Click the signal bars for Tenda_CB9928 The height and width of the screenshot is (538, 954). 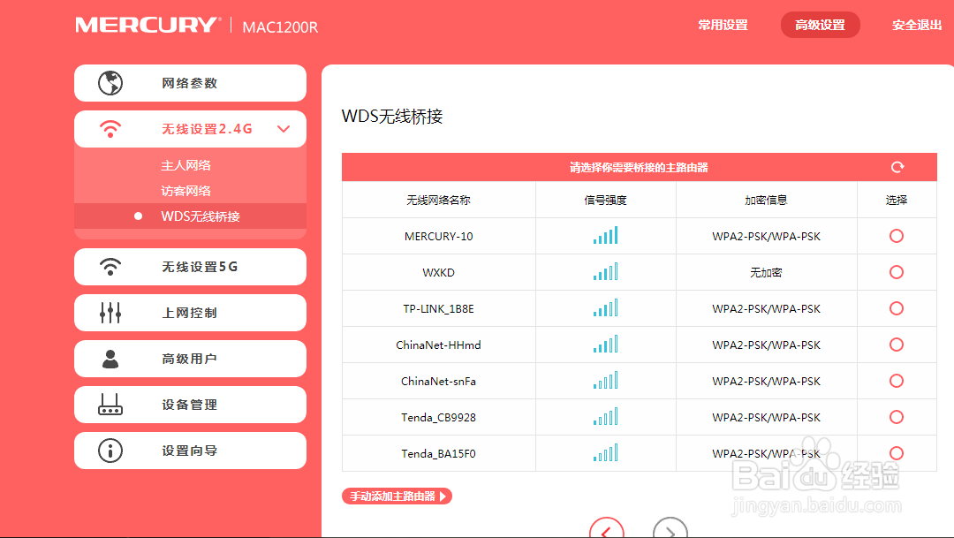tap(605, 417)
